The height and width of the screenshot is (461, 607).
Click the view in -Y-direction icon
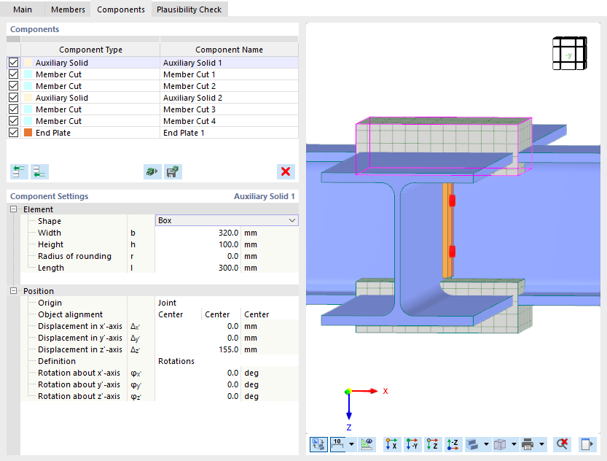411,444
